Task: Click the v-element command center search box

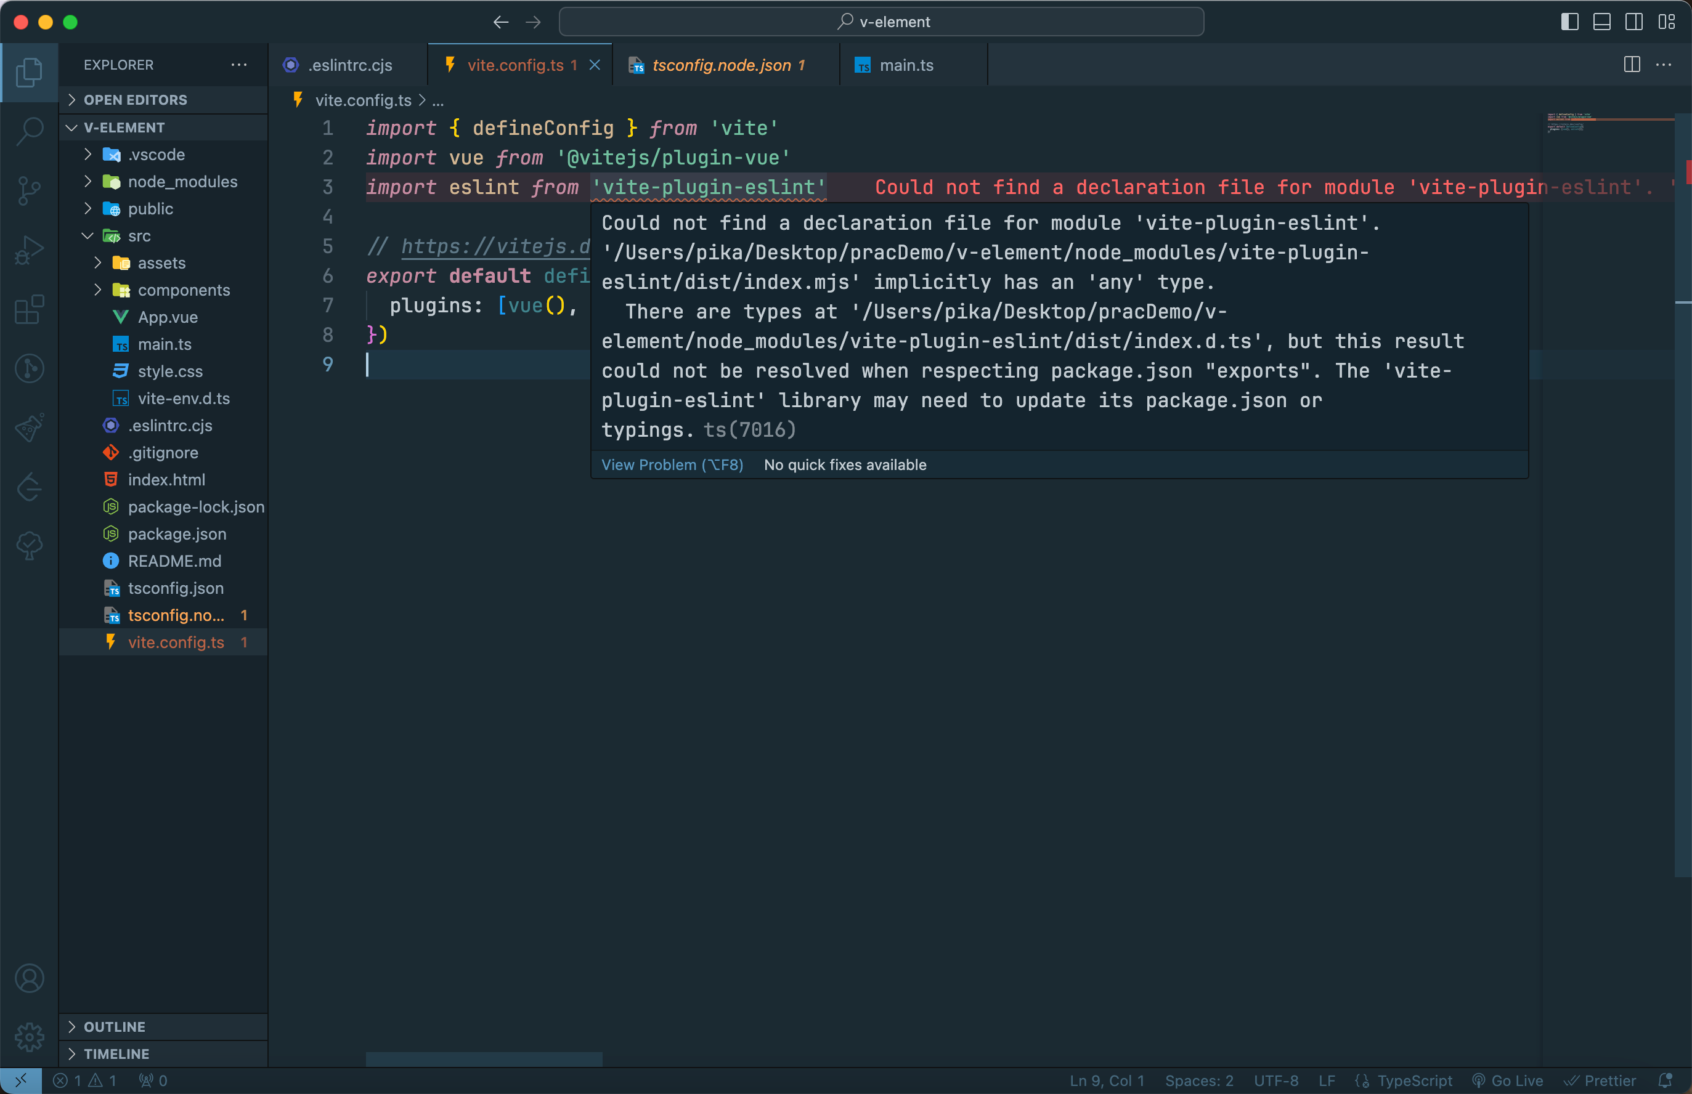Action: pyautogui.click(x=881, y=22)
